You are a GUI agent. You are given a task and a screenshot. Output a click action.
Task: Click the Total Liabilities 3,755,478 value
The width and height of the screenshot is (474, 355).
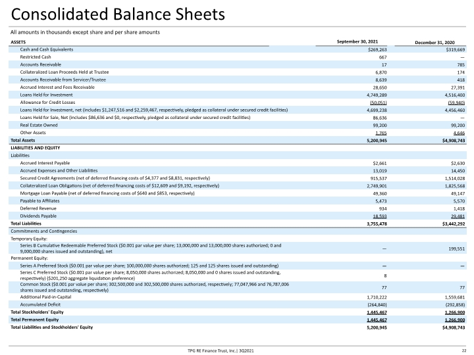[377, 224]
